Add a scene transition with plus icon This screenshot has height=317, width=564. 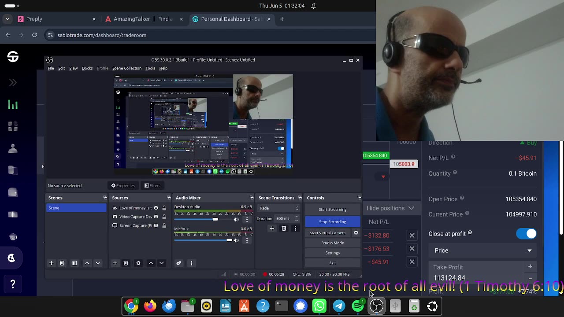[x=272, y=228]
